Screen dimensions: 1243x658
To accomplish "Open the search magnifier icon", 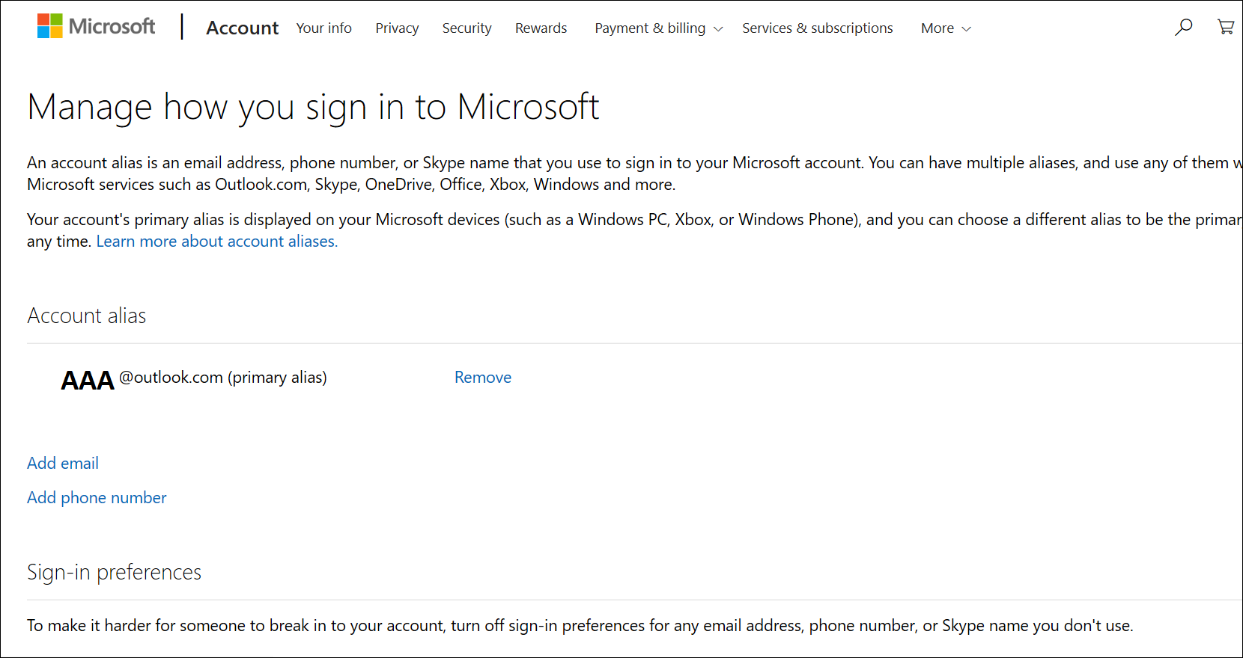I will click(x=1183, y=28).
